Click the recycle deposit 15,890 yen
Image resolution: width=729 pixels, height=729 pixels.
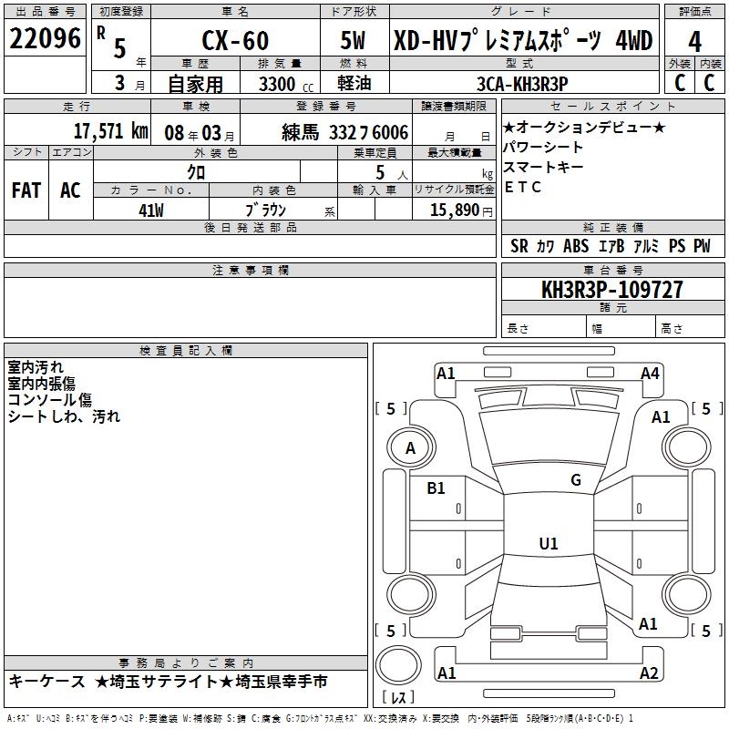(461, 210)
